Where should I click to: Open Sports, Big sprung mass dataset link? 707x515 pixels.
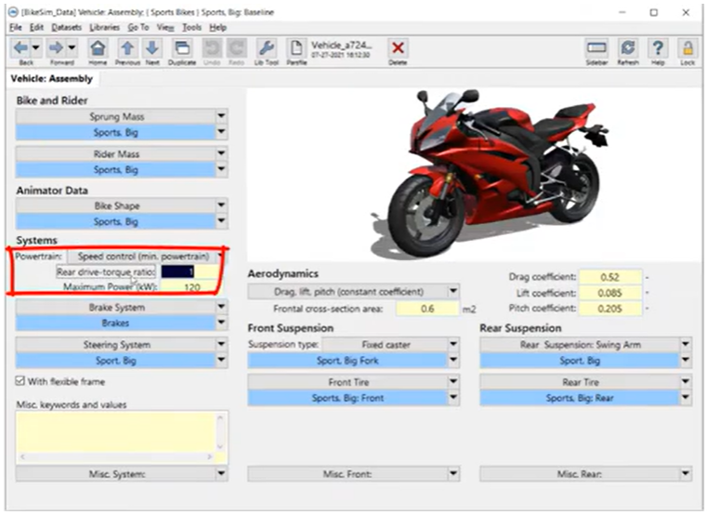click(x=115, y=132)
